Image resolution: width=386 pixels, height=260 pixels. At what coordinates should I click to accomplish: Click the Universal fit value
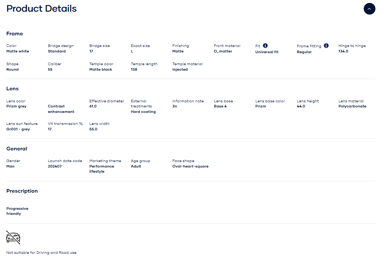tap(267, 52)
